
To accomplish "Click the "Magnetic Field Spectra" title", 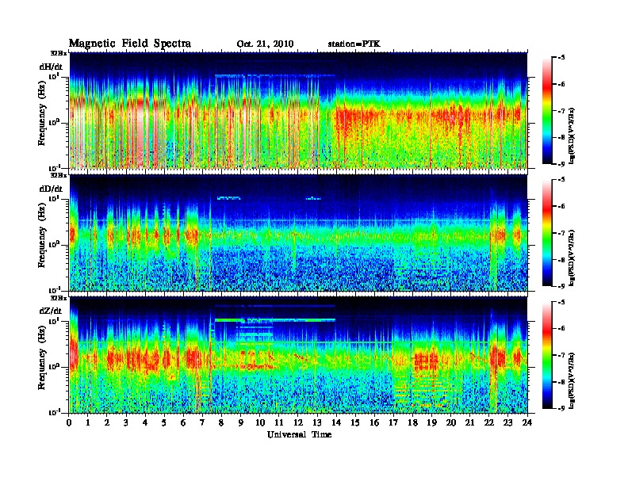I will coord(129,44).
